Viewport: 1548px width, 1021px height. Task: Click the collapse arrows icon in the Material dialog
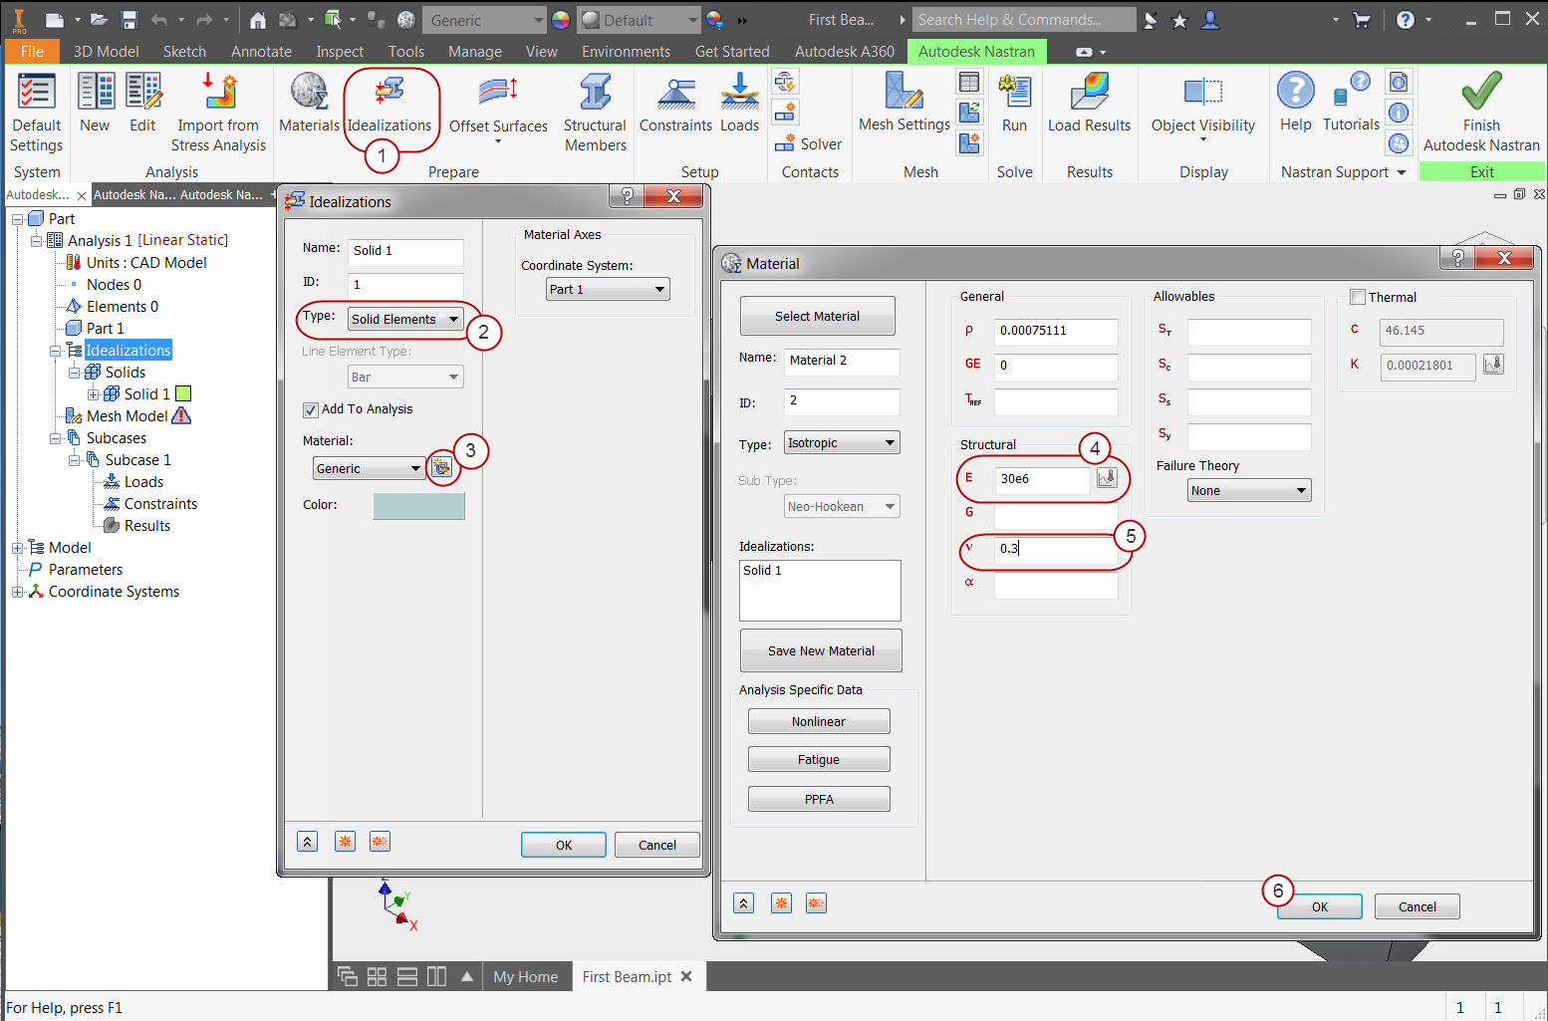pos(744,903)
